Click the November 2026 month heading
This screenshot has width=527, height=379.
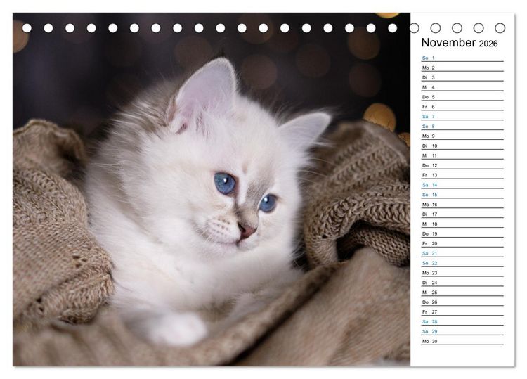coord(459,43)
